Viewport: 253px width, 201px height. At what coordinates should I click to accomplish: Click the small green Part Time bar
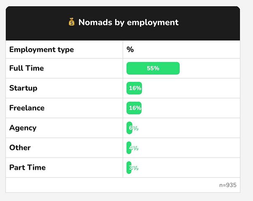coord(128,168)
